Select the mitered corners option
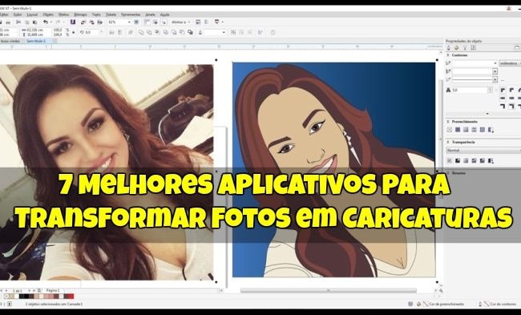The width and height of the screenshot is (521, 315). [x=503, y=90]
